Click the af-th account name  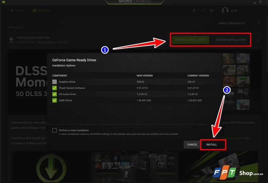234,11
